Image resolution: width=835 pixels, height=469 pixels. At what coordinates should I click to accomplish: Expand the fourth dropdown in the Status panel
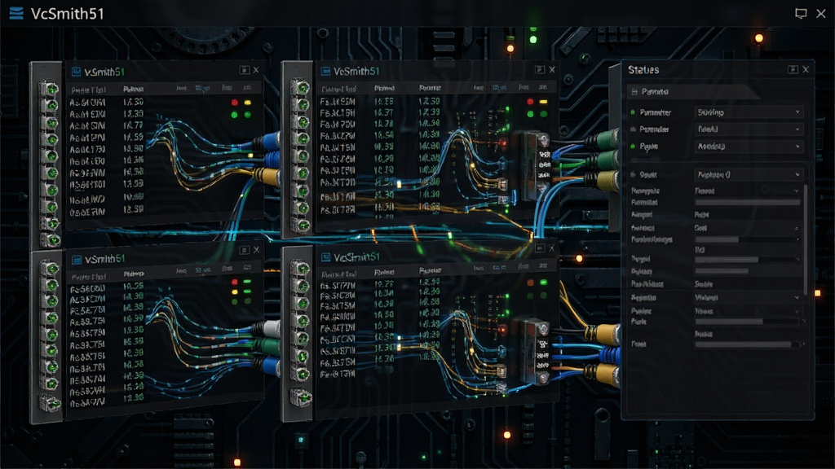pyautogui.click(x=749, y=174)
